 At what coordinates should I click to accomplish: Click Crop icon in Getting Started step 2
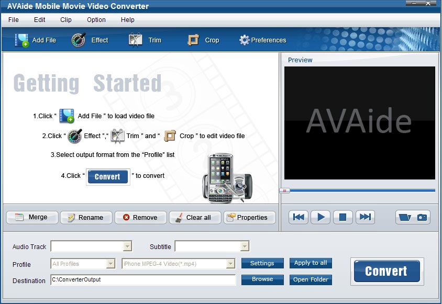170,136
